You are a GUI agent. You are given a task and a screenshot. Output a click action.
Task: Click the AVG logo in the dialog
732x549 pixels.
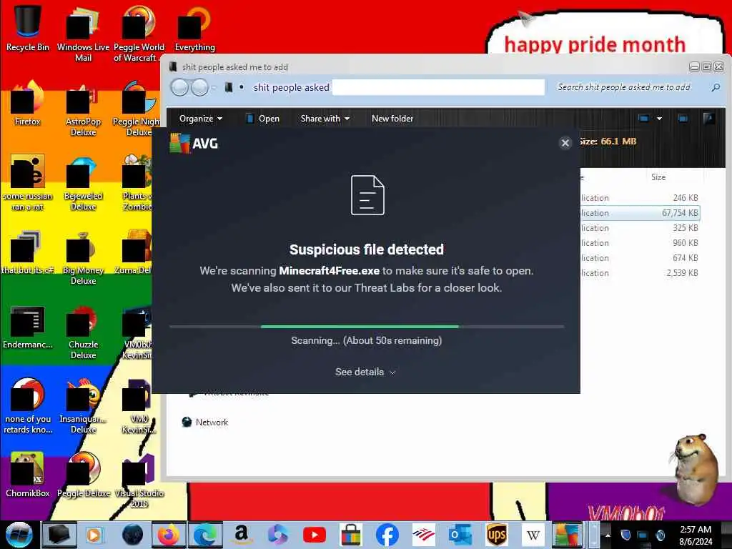point(194,143)
